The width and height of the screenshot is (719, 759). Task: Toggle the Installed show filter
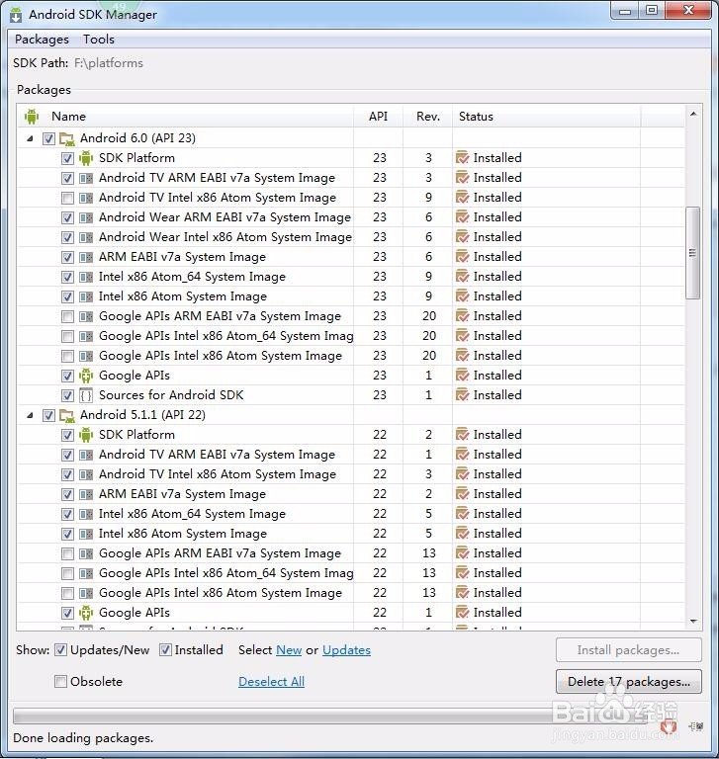point(165,650)
